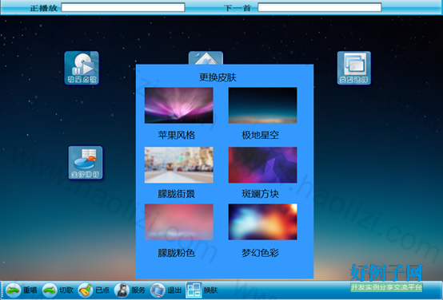Call 服务 service from bottom toolbar
Viewport: 443px width, 300px height.
click(x=130, y=290)
